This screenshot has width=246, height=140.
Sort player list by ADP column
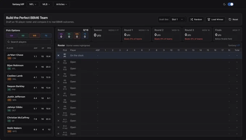(35, 48)
